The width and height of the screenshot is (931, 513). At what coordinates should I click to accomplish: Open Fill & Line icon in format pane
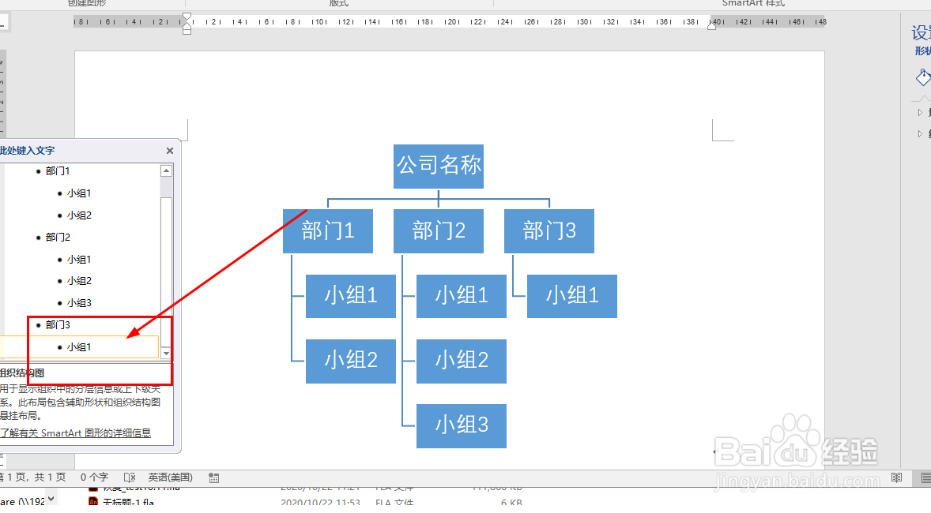point(923,77)
